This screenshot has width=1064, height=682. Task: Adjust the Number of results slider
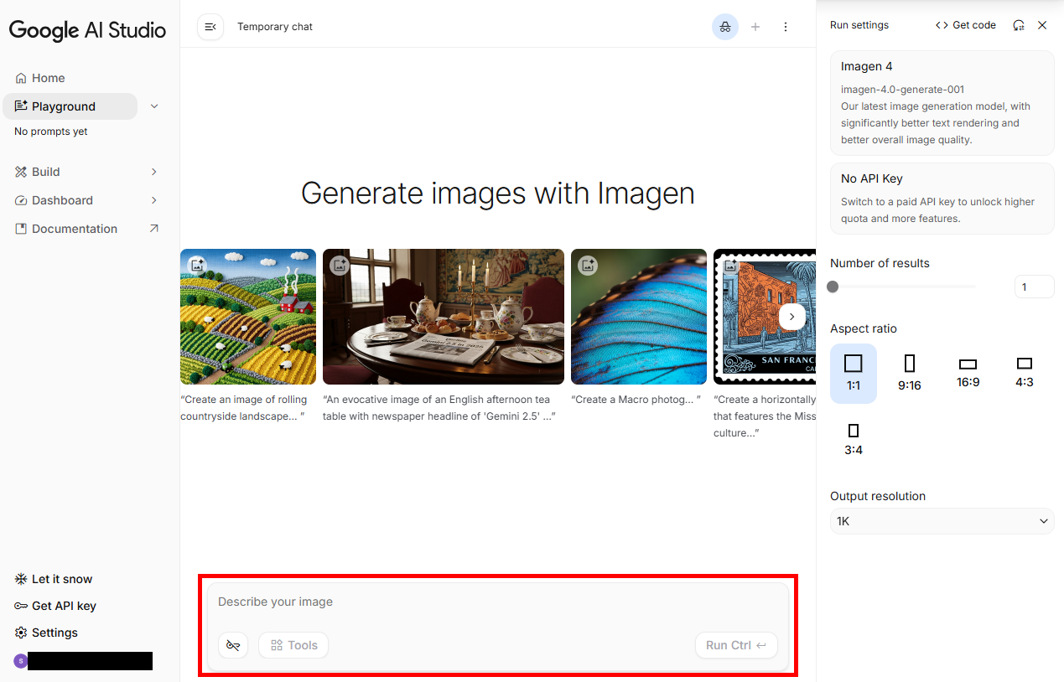(x=833, y=287)
